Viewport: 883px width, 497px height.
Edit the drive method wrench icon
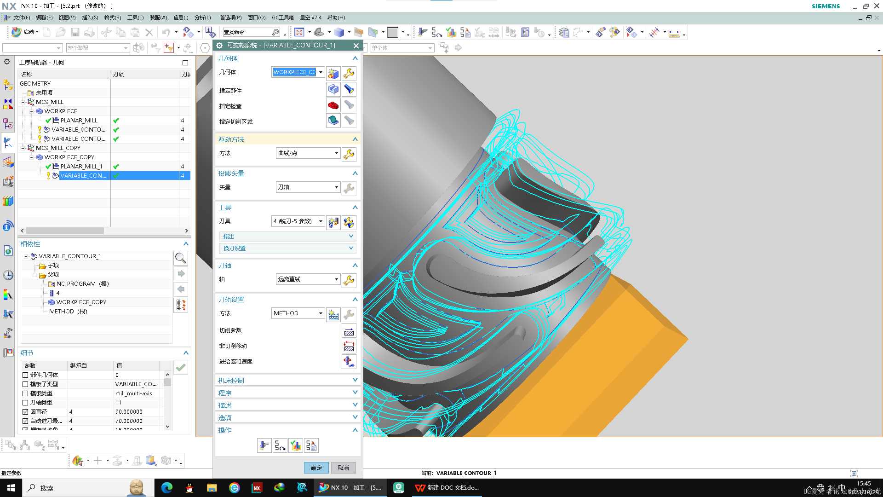(349, 154)
